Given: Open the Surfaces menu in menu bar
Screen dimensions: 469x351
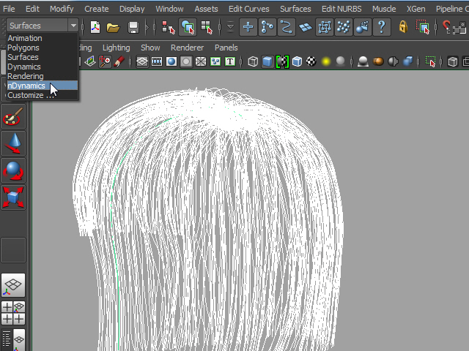Looking at the screenshot, I should click(x=295, y=9).
